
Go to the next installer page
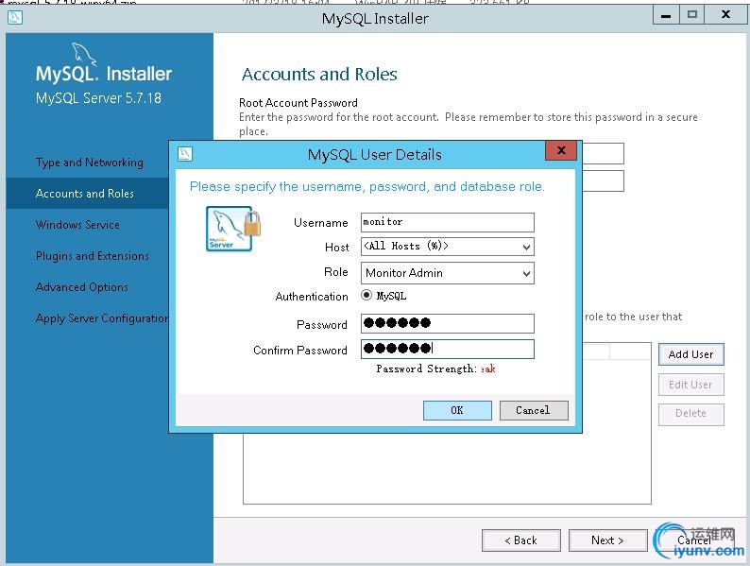pyautogui.click(x=607, y=540)
